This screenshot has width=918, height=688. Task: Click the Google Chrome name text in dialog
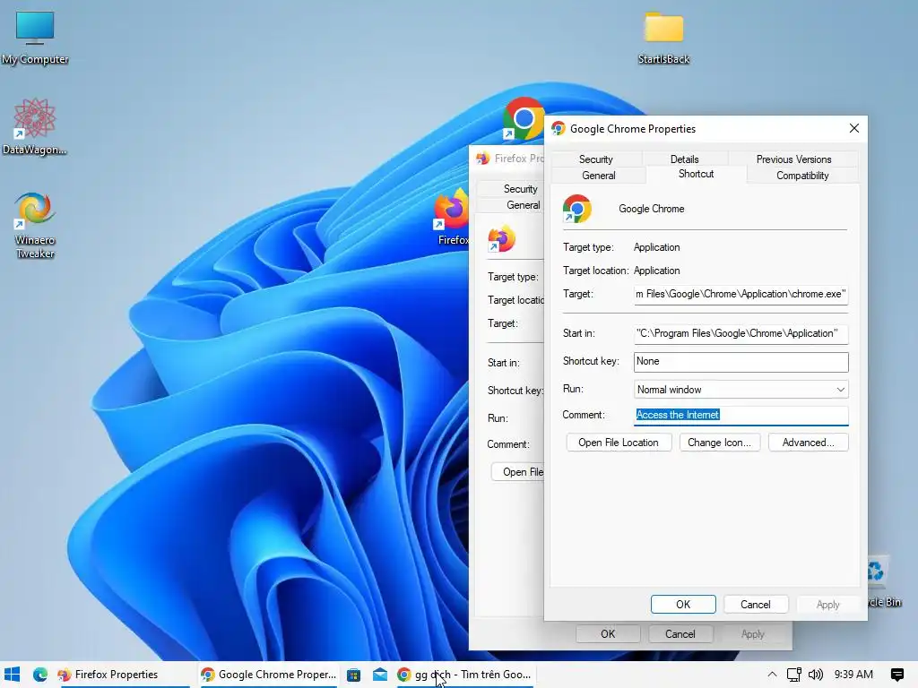point(651,209)
